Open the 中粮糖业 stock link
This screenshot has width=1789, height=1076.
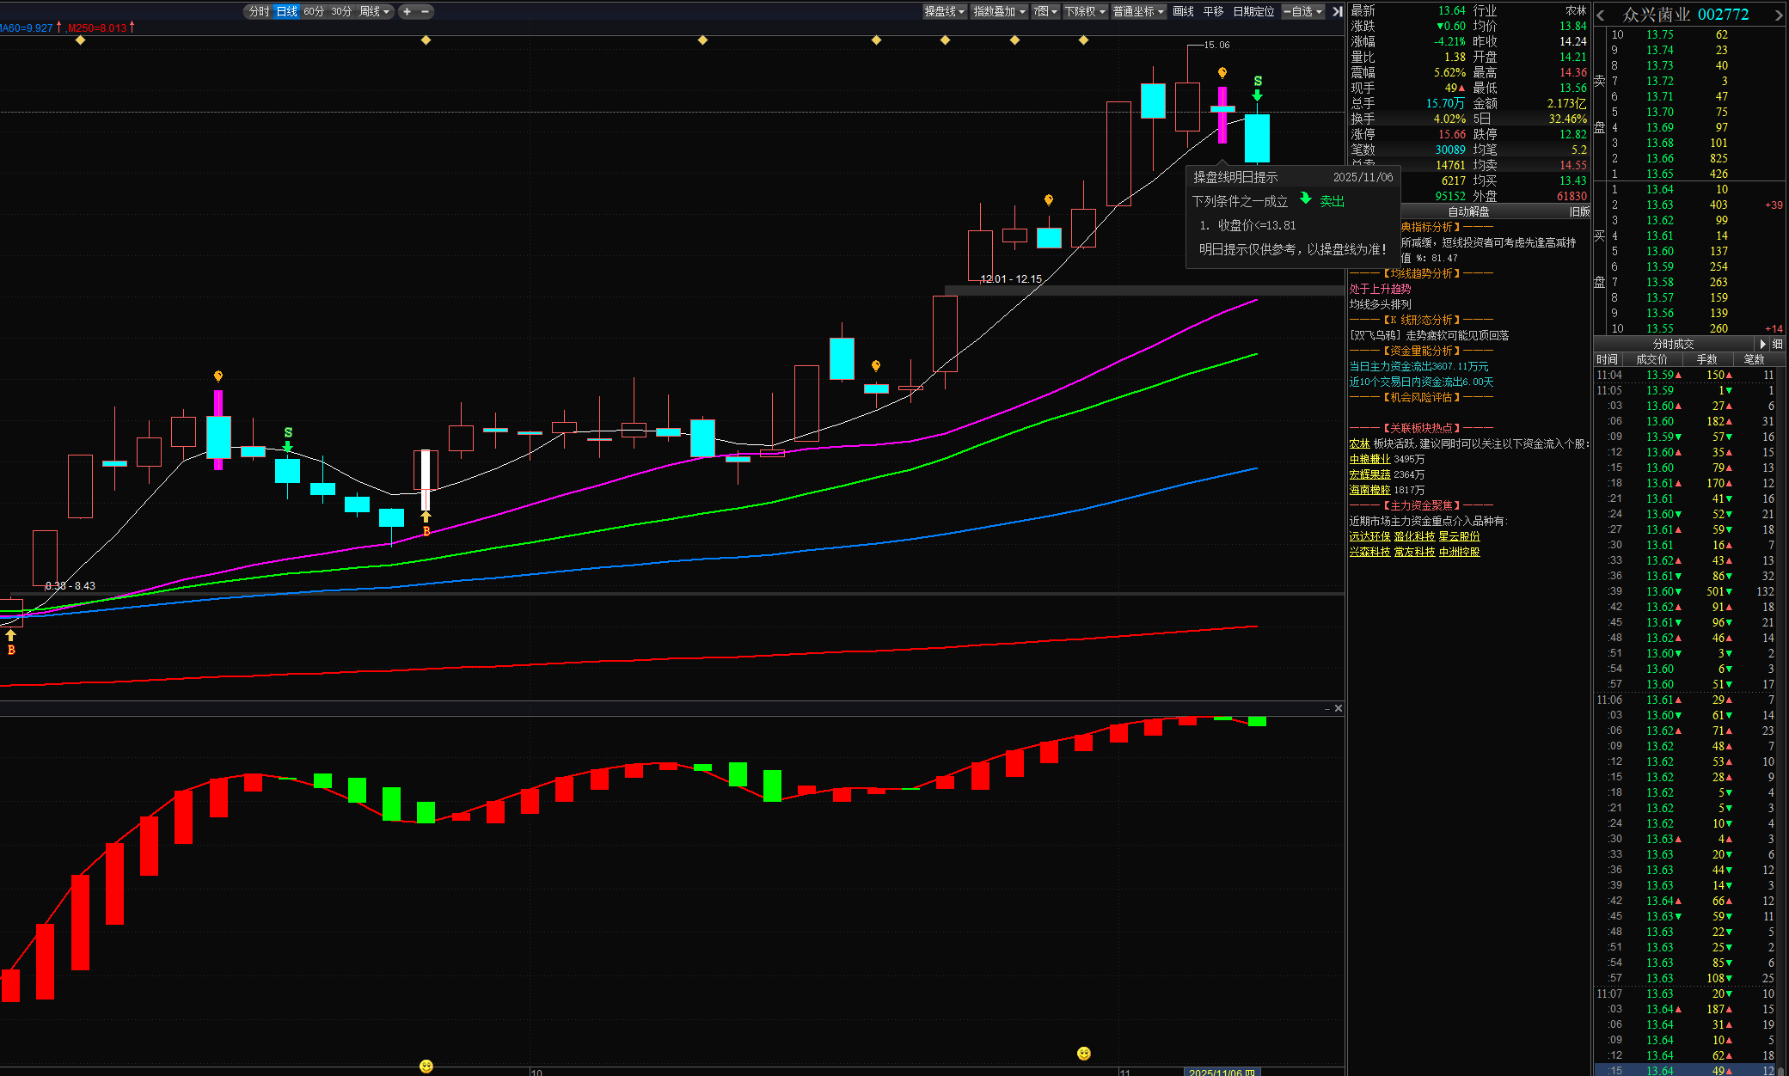1369,459
